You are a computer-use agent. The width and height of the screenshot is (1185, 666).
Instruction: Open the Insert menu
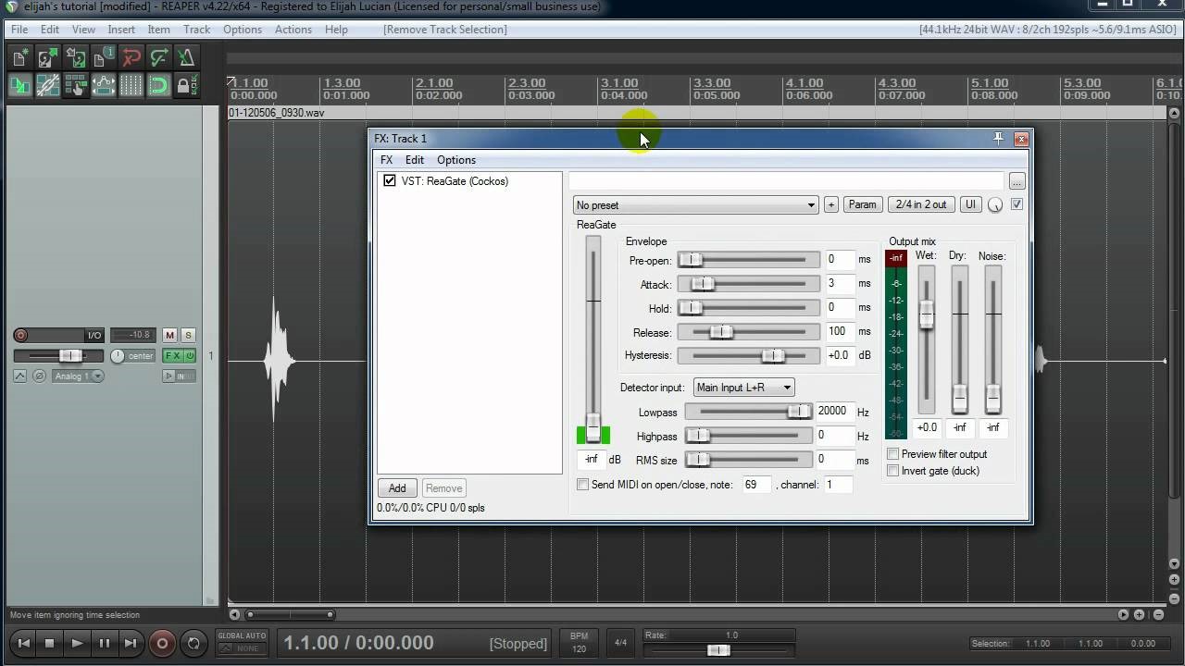pyautogui.click(x=121, y=30)
